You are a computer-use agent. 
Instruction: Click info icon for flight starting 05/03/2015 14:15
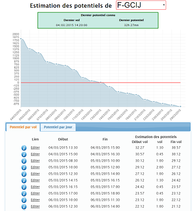[x=24, y=181]
